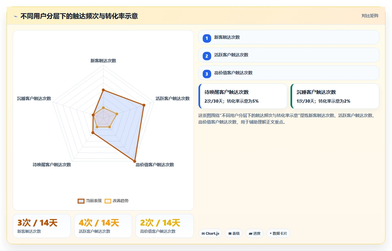Click the radar axis label 新客触达次数

103,61
